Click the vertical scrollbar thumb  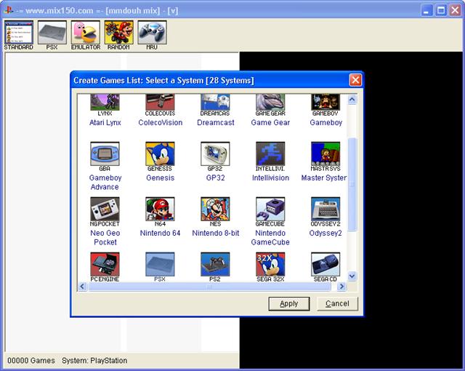(x=352, y=184)
